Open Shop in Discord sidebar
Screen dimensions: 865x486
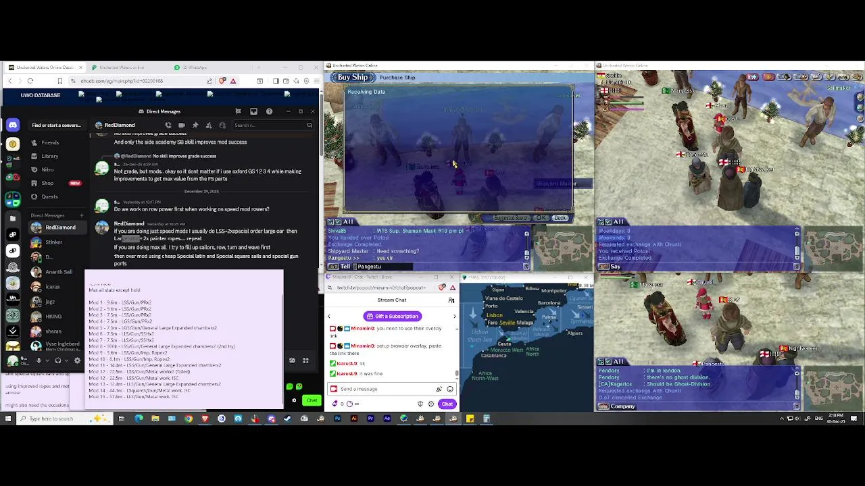pos(47,183)
